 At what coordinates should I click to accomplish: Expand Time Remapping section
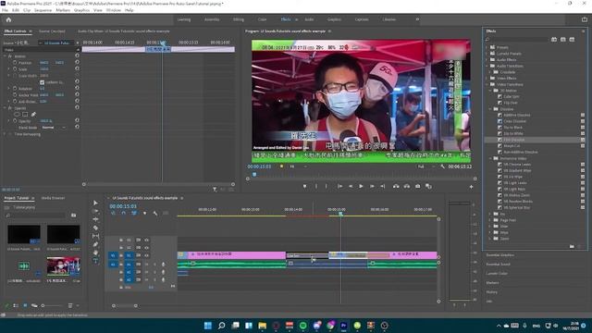tap(5, 134)
